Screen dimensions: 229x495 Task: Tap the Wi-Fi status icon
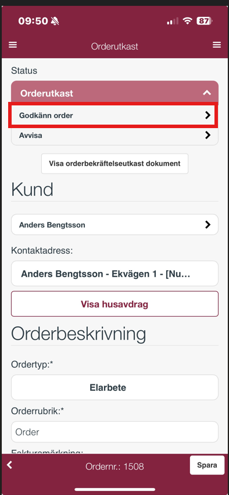[x=188, y=21]
